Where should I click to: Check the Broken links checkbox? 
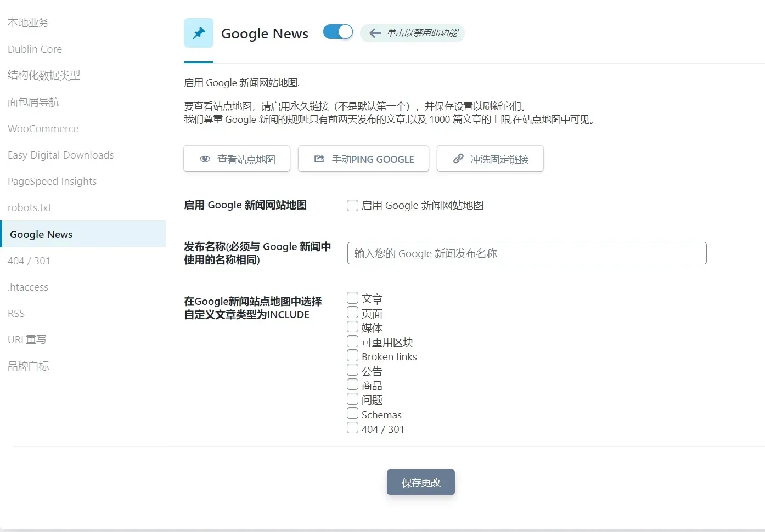(x=353, y=355)
